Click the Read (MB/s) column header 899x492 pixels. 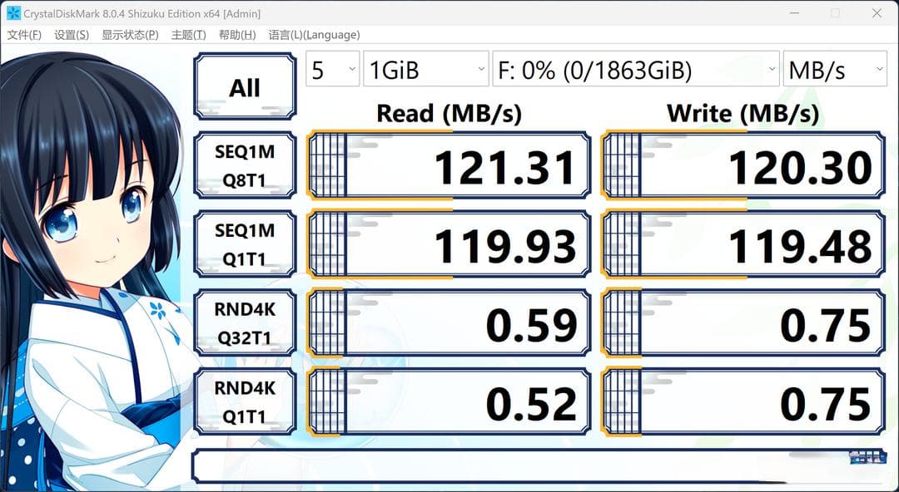(x=449, y=113)
